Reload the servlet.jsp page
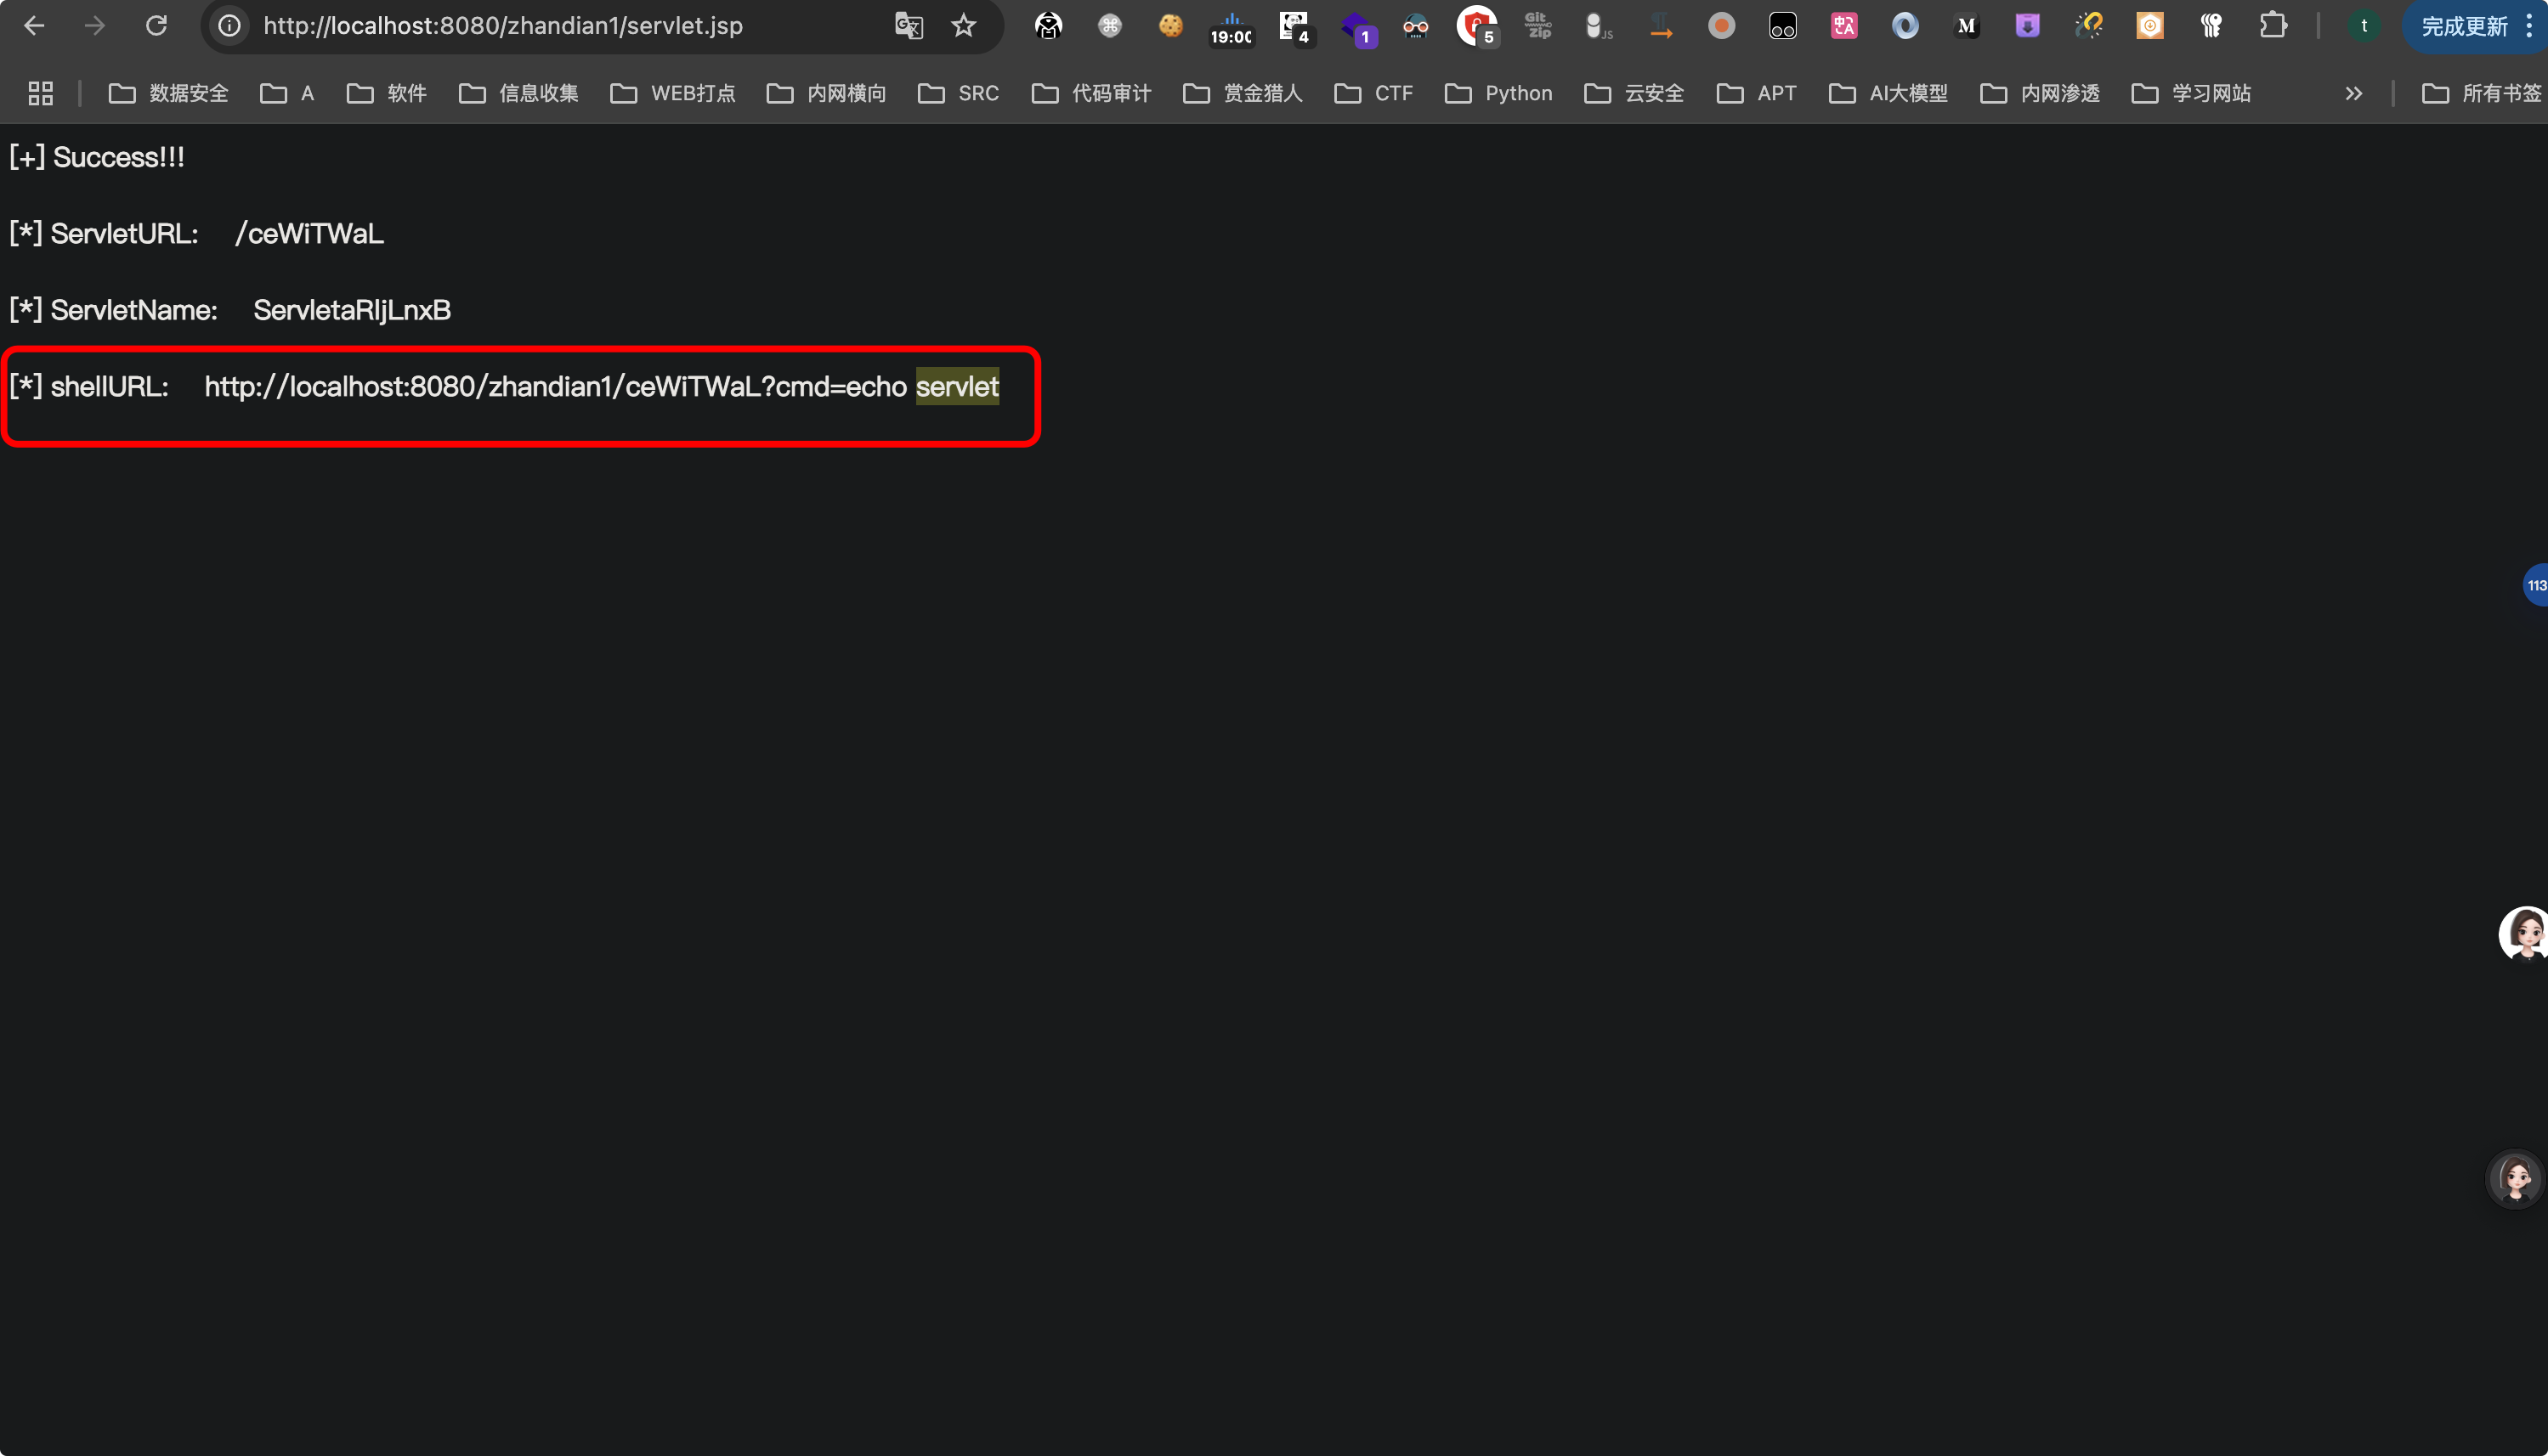This screenshot has height=1456, width=2548. point(156,26)
